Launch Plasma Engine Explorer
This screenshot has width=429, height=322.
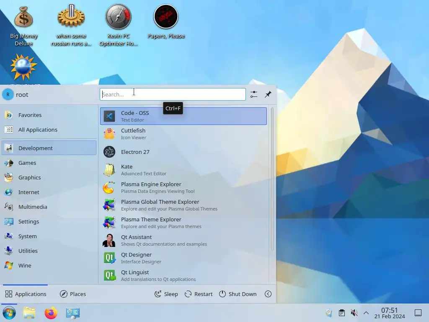click(x=183, y=187)
